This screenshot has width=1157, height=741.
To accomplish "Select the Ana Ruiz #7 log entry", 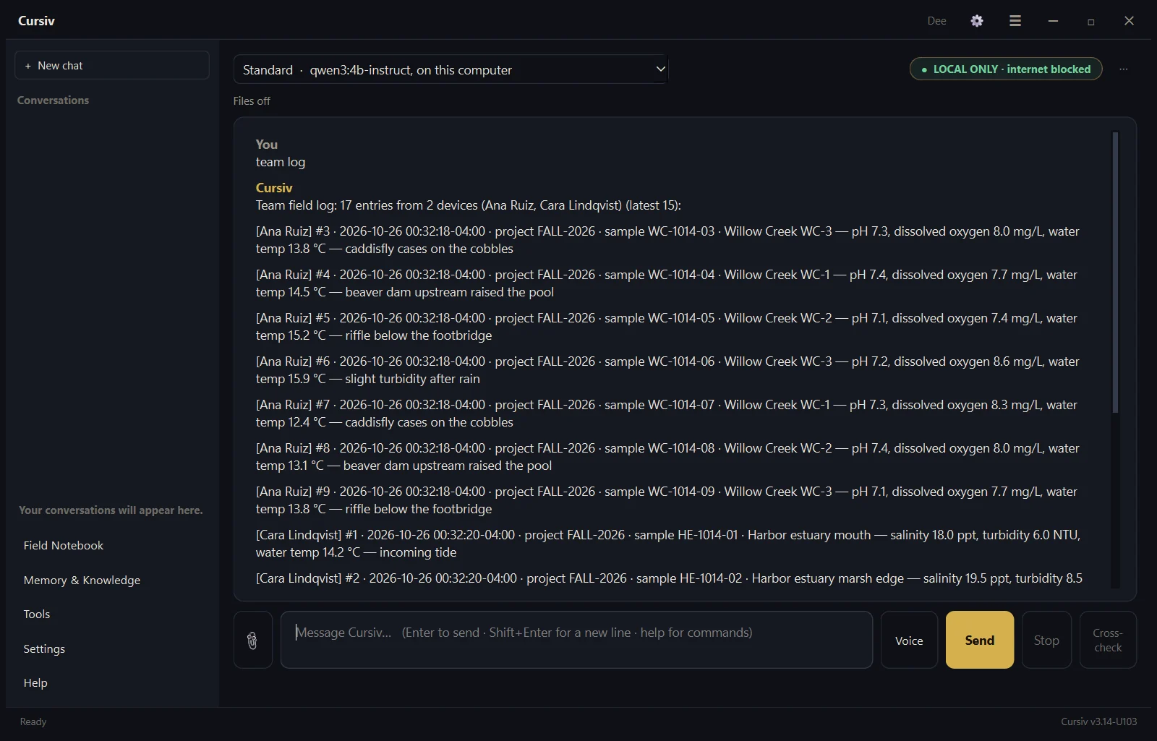I will [x=667, y=414].
